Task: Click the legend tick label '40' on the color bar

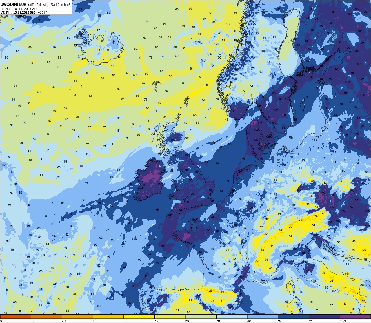Action: coord(126,321)
